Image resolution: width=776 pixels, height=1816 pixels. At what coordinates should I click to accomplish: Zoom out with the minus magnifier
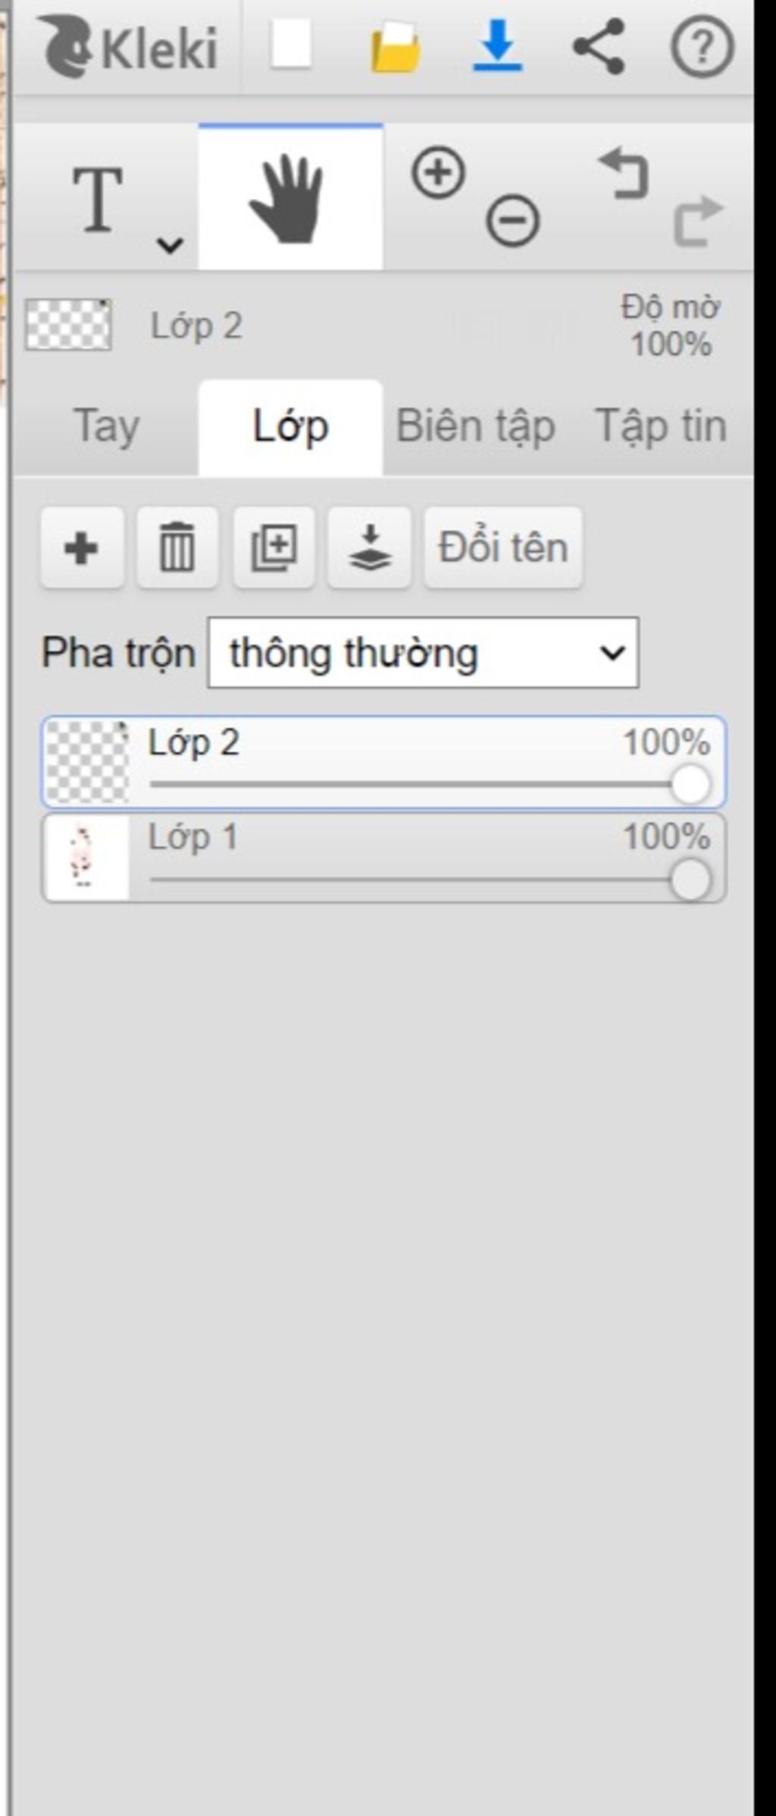pos(513,221)
